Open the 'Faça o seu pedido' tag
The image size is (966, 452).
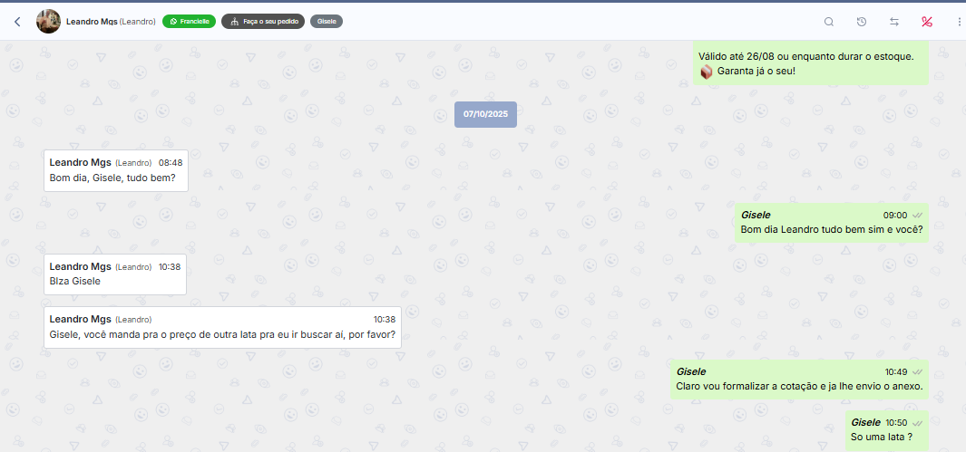(262, 21)
